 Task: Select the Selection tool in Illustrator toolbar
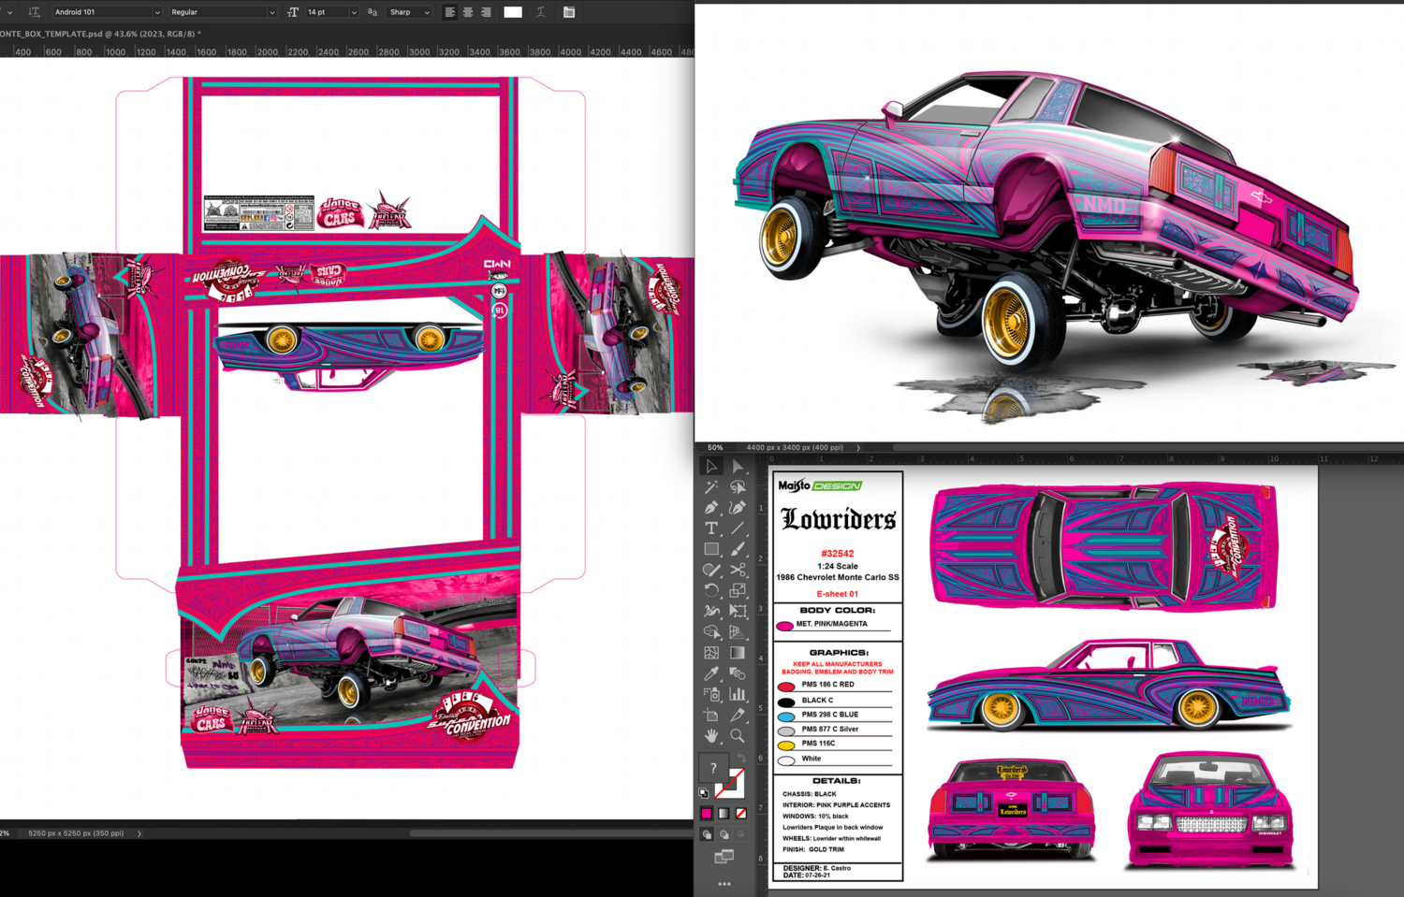point(711,466)
